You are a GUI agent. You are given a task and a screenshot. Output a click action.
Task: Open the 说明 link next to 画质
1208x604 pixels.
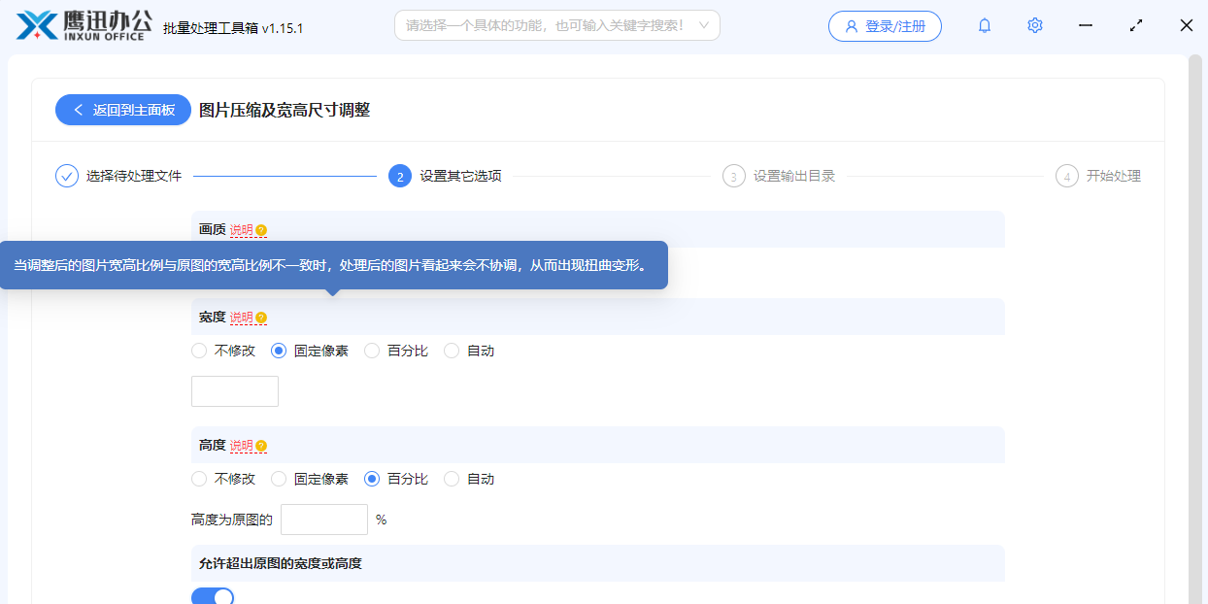(241, 230)
